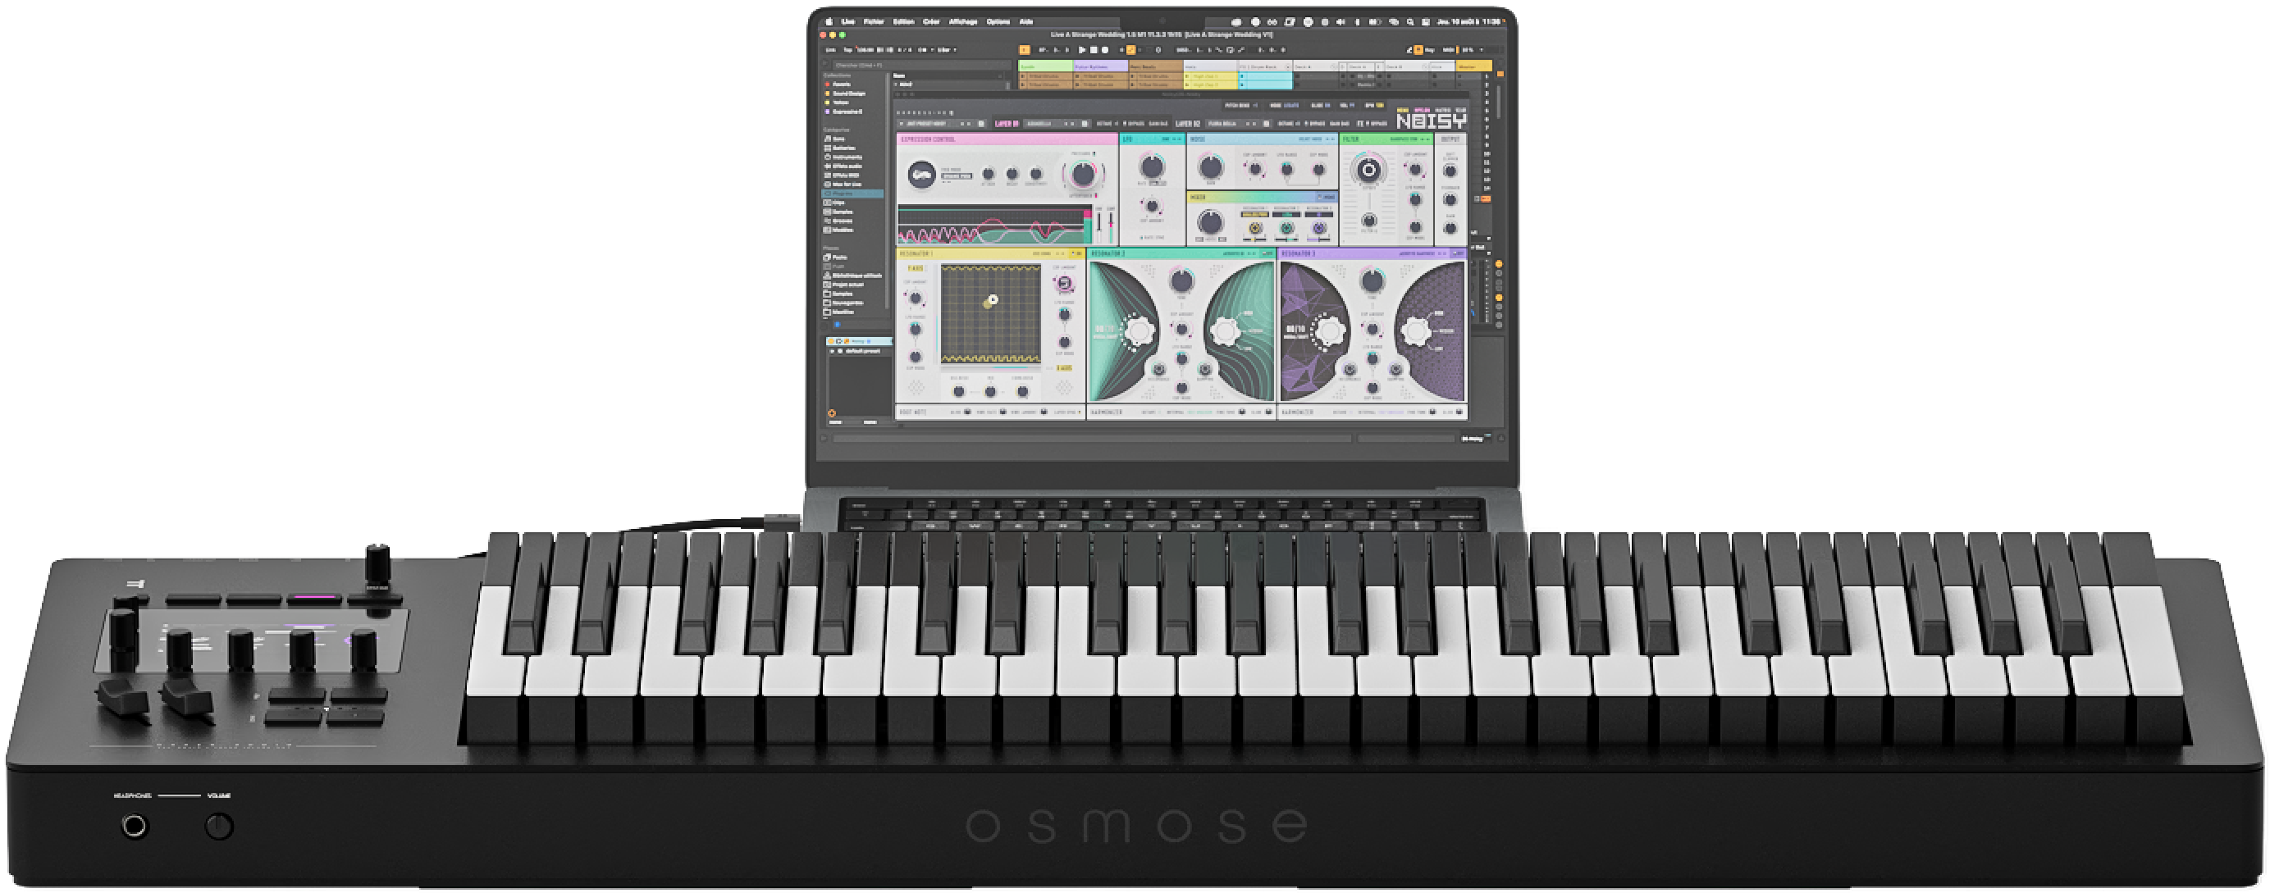Click the Max for Live browser icon
The height and width of the screenshot is (893, 2270).
(852, 184)
